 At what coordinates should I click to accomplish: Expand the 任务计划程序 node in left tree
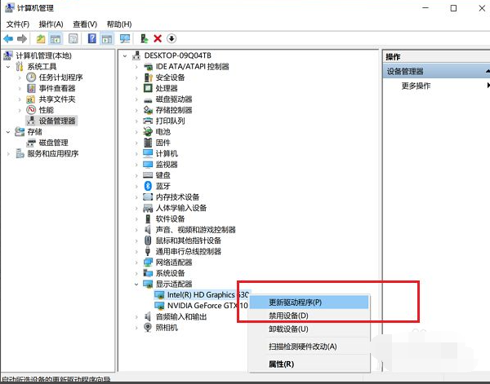[20, 77]
